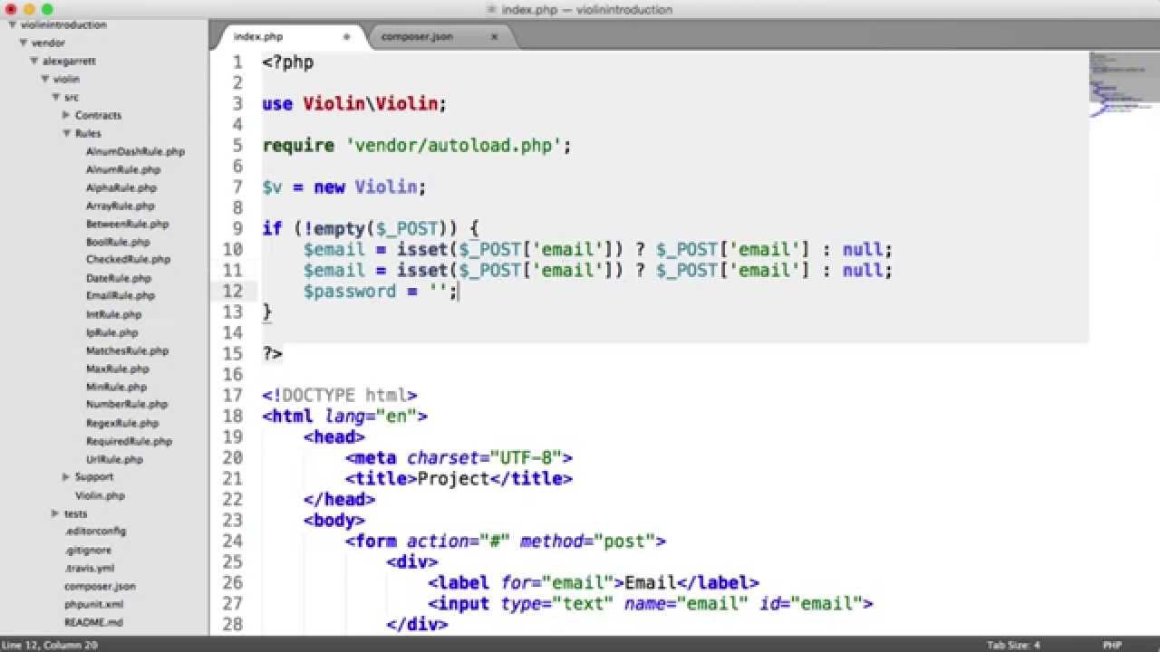Click the if (!empty($_POST)) line
This screenshot has height=652, width=1160.
(371, 228)
